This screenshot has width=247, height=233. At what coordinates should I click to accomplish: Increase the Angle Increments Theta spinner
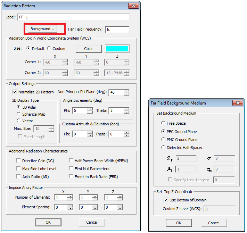click(x=126, y=109)
